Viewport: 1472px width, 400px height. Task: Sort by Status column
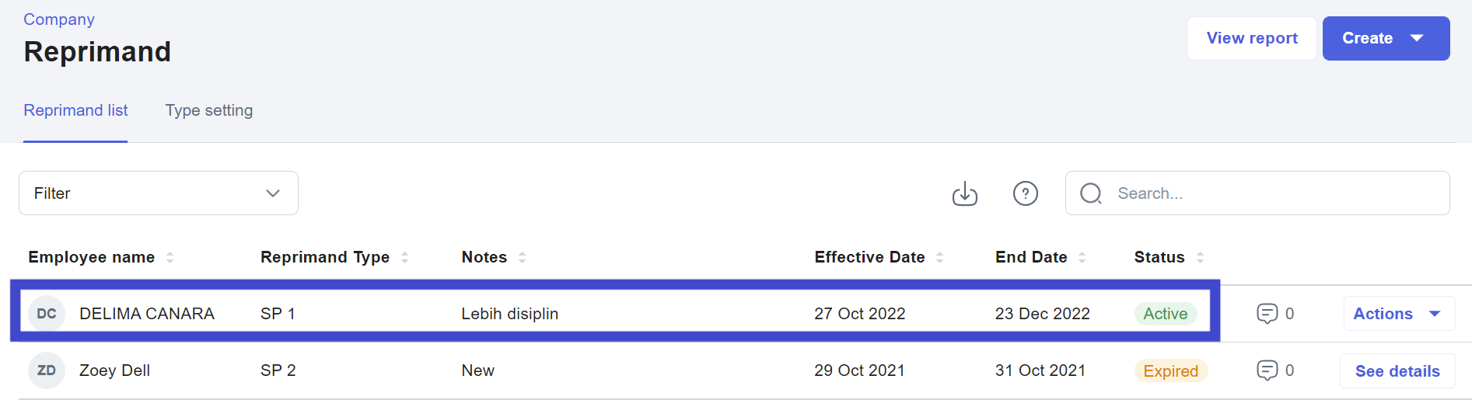click(1200, 258)
